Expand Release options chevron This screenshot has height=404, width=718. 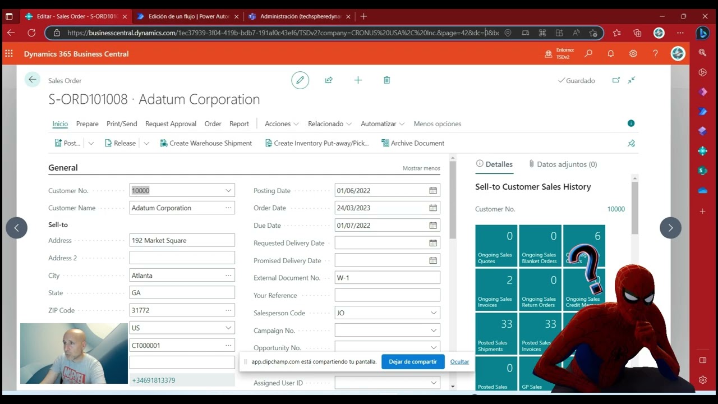coord(146,143)
